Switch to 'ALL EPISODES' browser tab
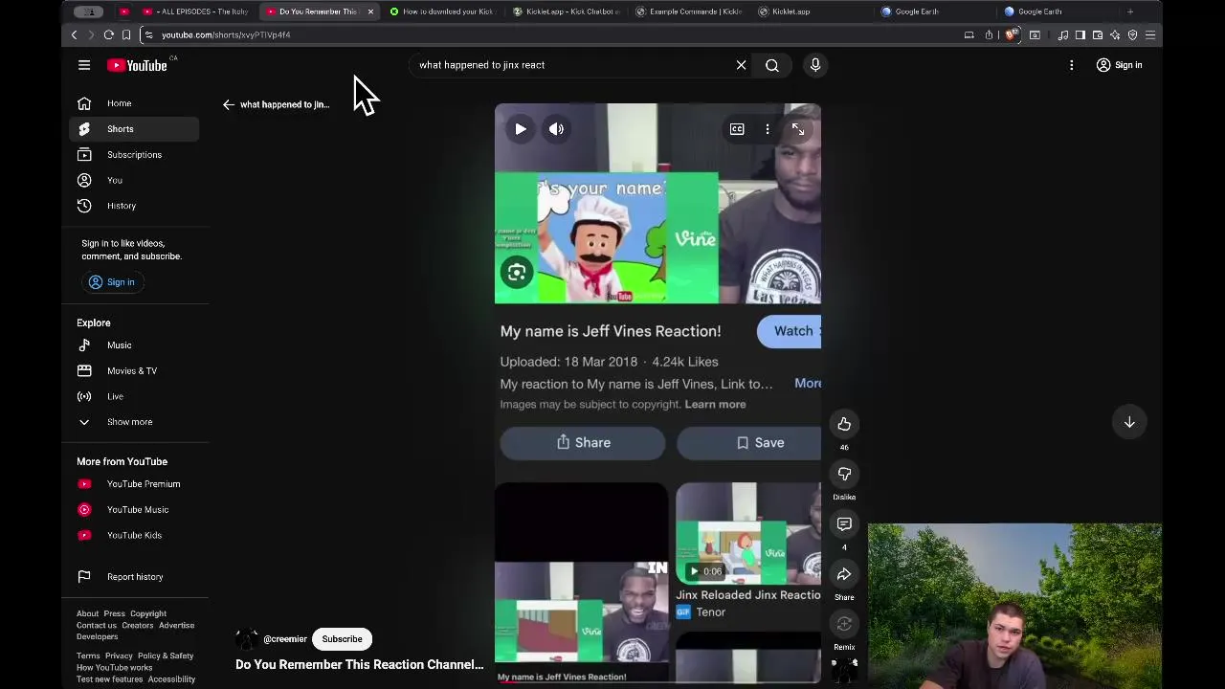 [196, 11]
